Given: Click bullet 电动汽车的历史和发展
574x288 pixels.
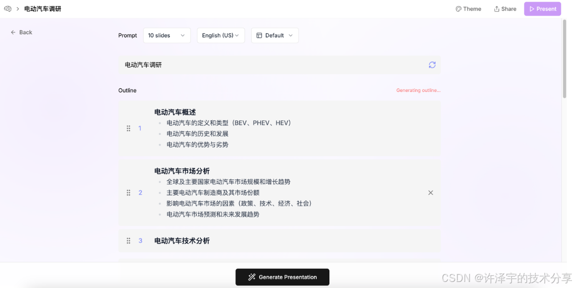Looking at the screenshot, I should tap(197, 134).
